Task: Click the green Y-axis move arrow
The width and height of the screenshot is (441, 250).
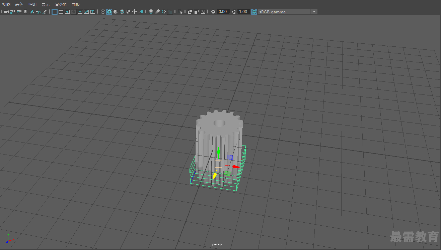Action: (218, 151)
